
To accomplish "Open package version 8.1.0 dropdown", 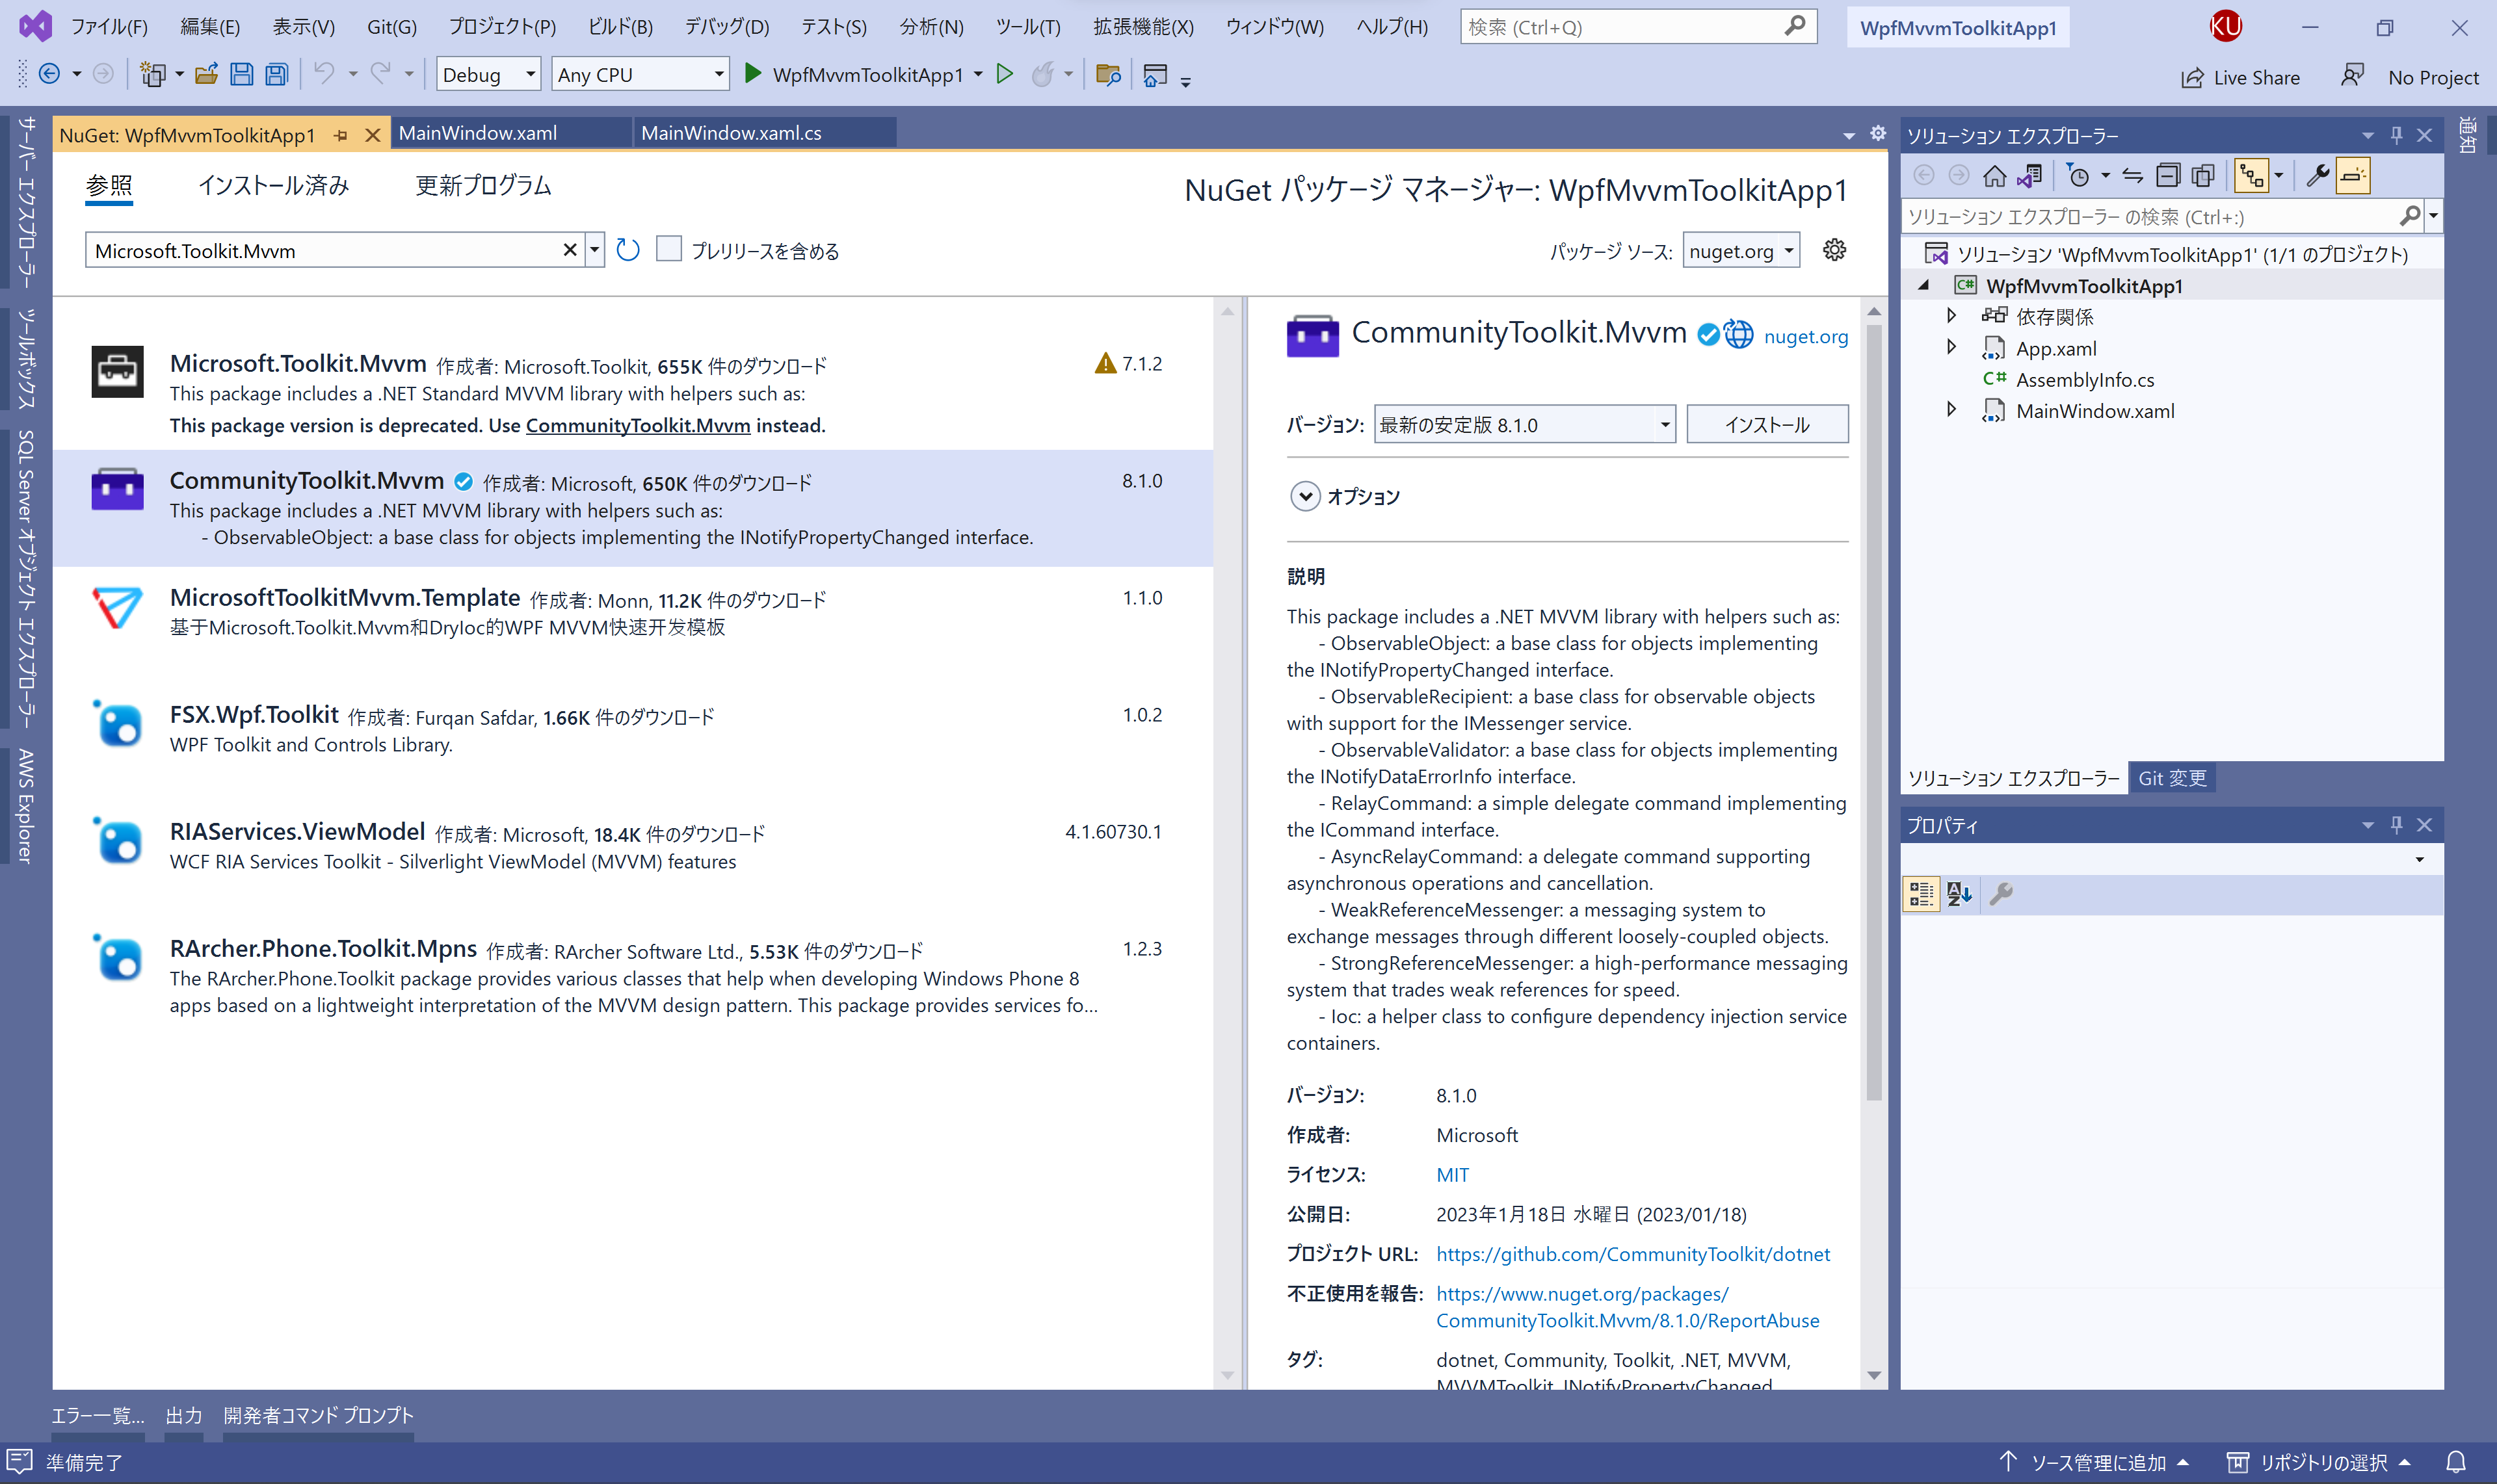I will [1525, 425].
